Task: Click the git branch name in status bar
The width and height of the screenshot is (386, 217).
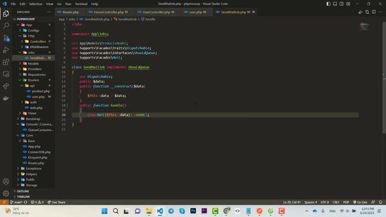Action: coord(16,203)
